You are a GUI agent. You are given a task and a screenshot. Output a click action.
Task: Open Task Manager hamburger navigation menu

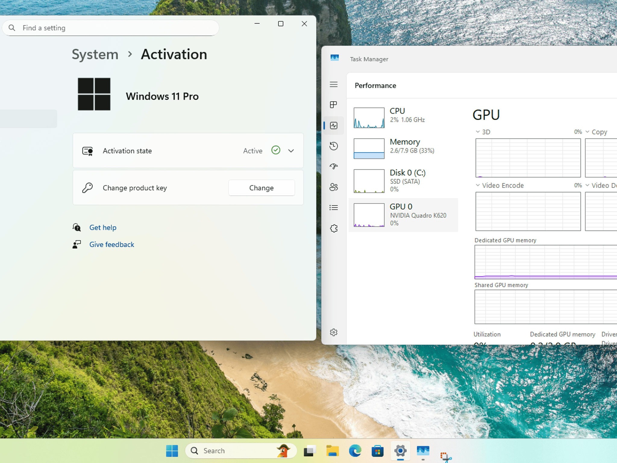pos(334,84)
